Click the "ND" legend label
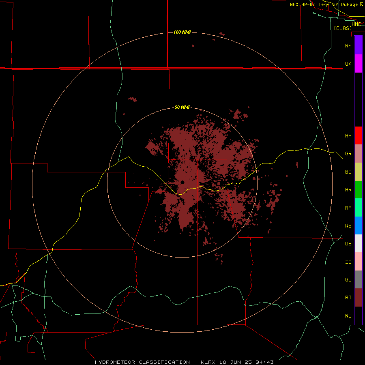This screenshot has width=365, height=365. pos(348,316)
